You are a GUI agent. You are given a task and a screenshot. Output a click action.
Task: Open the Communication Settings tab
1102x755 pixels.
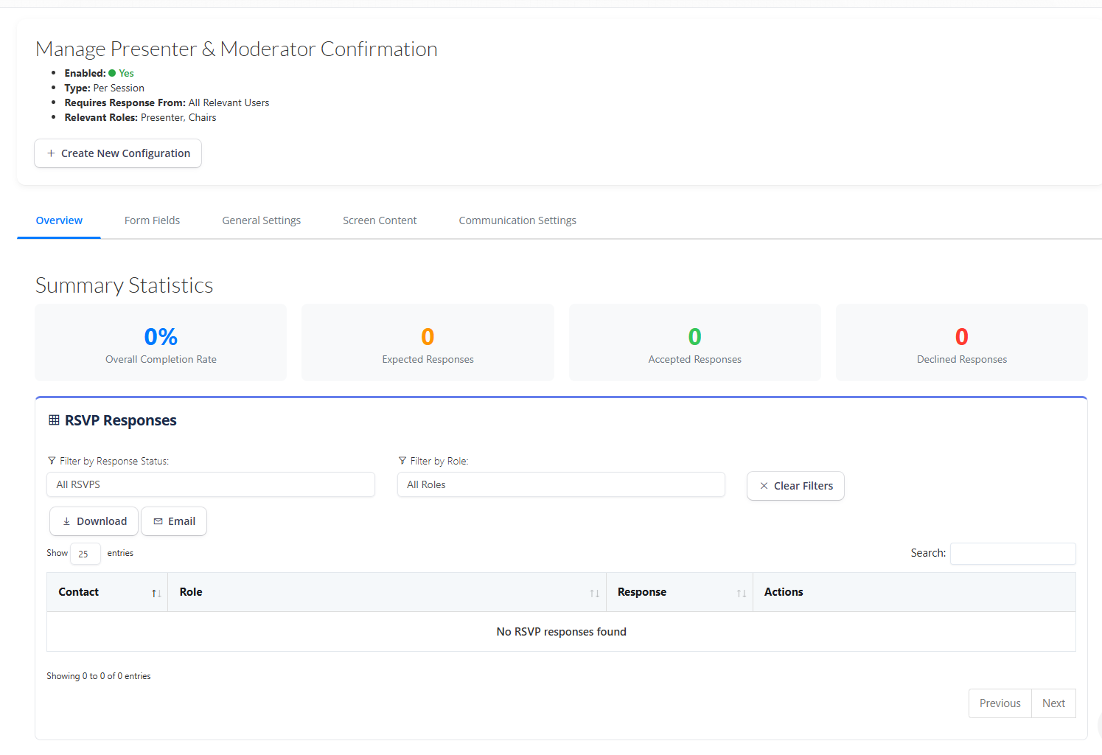click(517, 220)
